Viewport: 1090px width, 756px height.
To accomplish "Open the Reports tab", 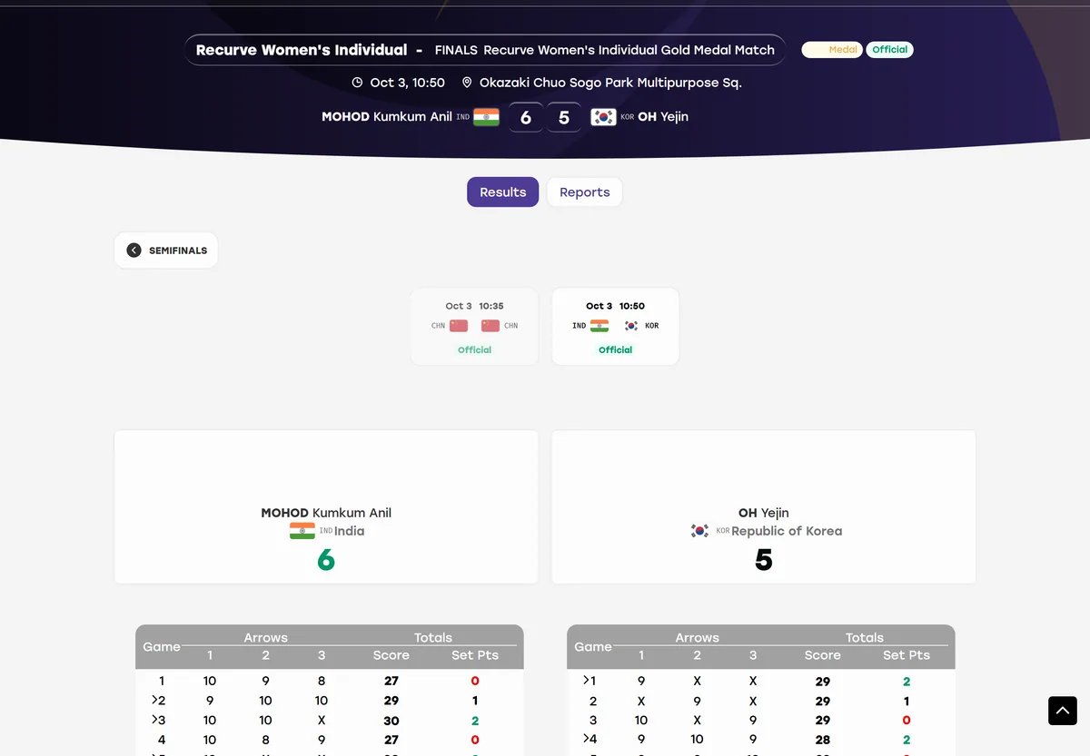I will point(585,192).
